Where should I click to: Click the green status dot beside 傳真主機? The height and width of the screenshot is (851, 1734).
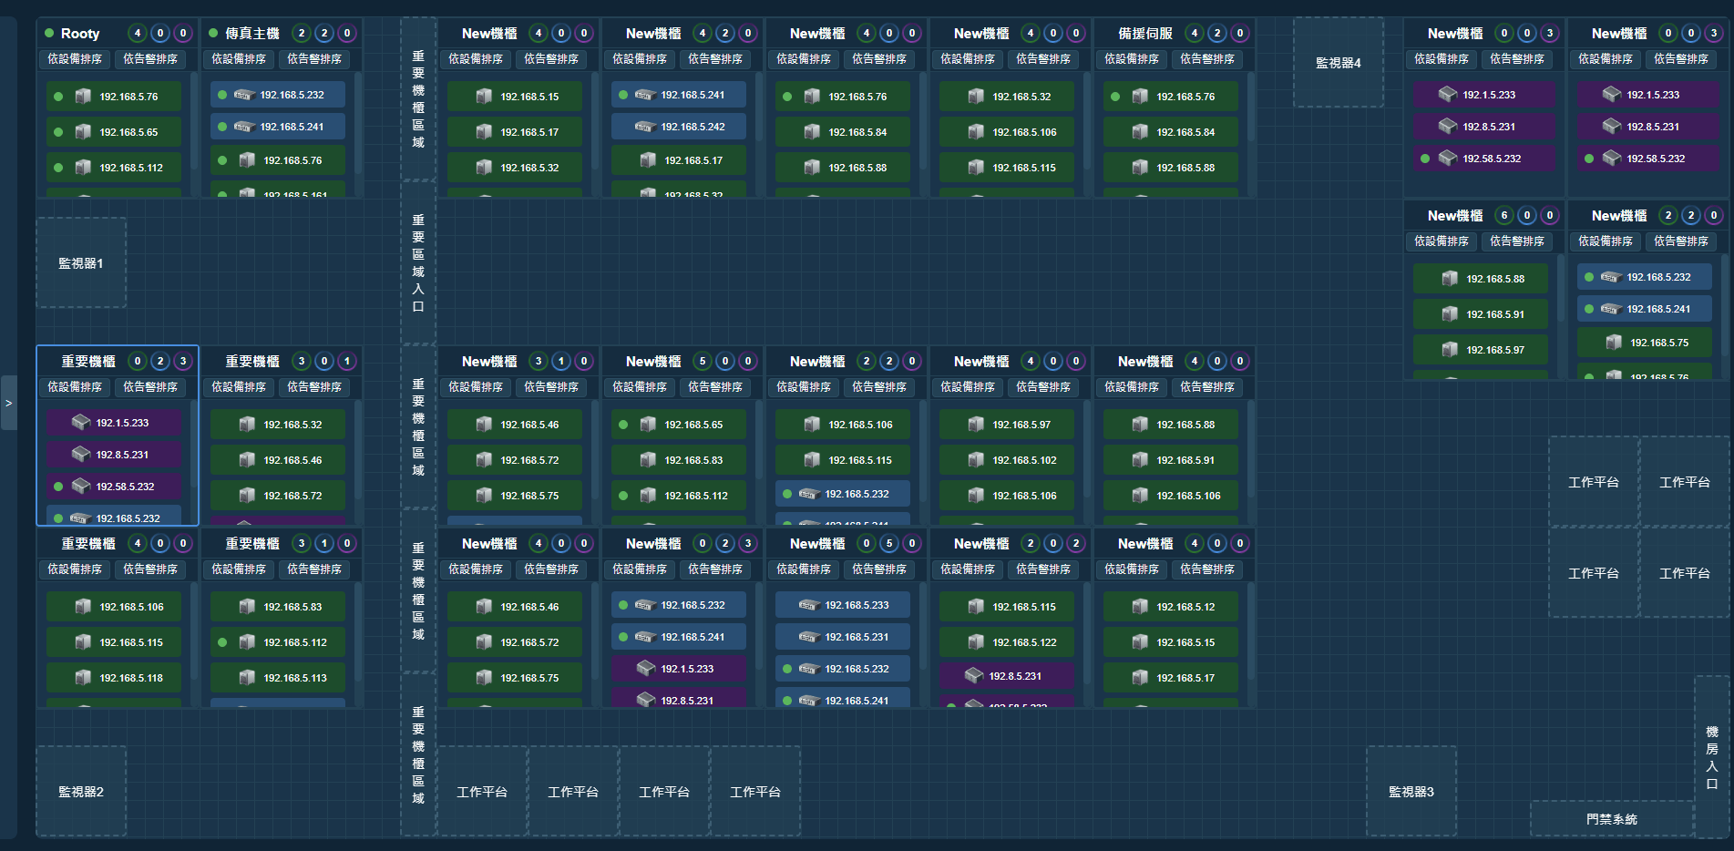(x=213, y=33)
